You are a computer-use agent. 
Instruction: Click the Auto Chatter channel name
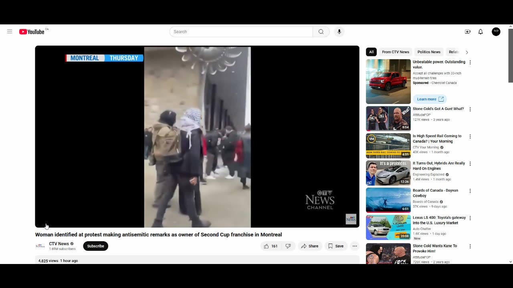pos(422,229)
